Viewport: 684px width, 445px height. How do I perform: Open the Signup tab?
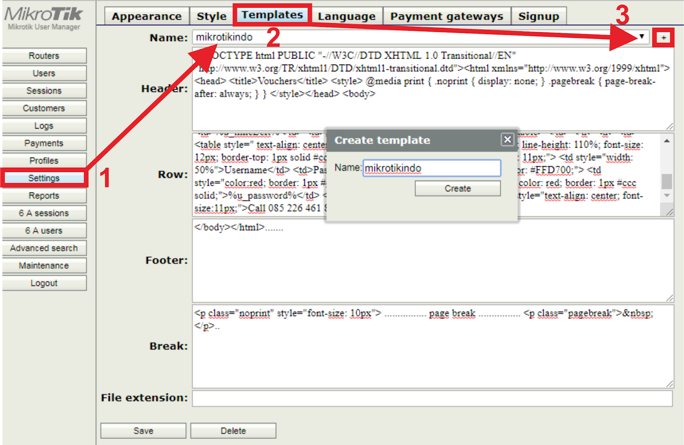click(x=539, y=16)
